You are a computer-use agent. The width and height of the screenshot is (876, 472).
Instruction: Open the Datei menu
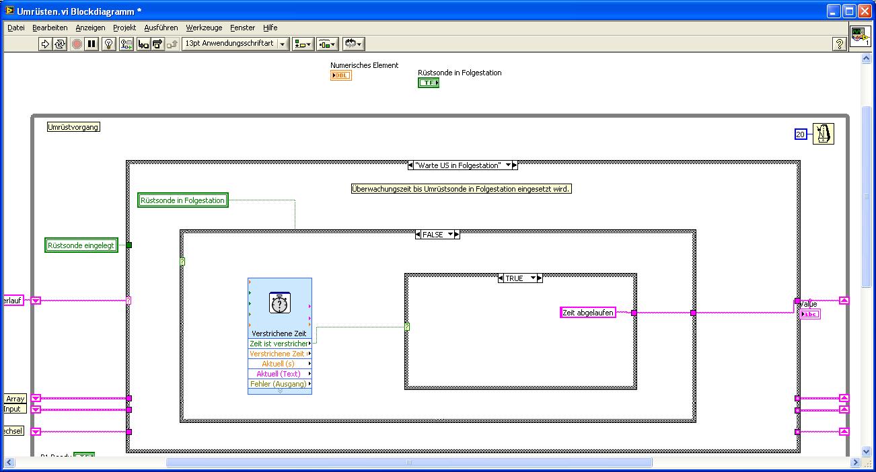click(x=16, y=28)
